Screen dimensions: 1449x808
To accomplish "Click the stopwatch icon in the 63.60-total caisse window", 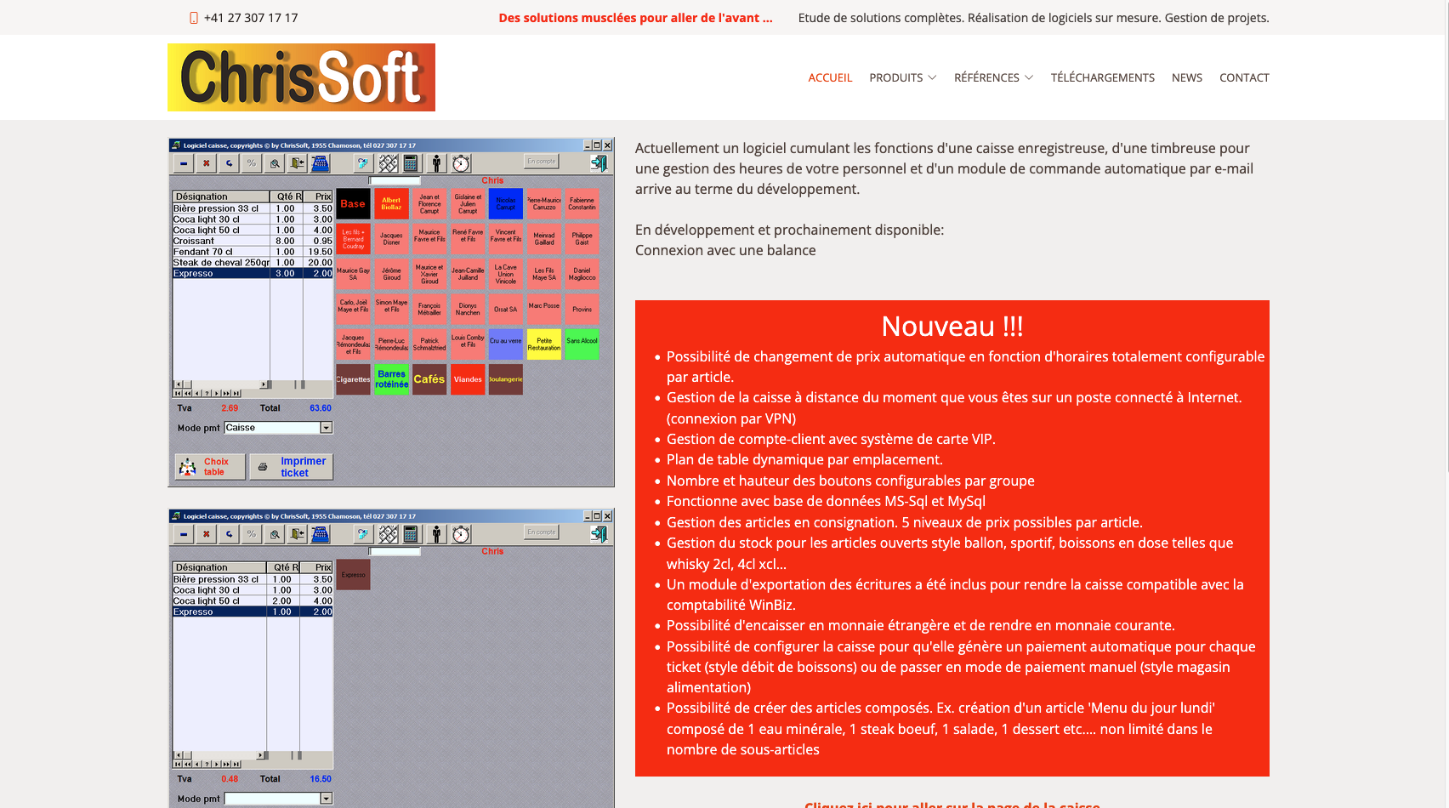I will [x=461, y=163].
